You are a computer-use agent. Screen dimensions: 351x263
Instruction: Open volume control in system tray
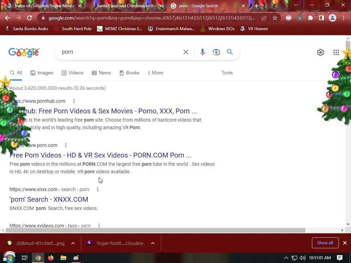[302, 258]
